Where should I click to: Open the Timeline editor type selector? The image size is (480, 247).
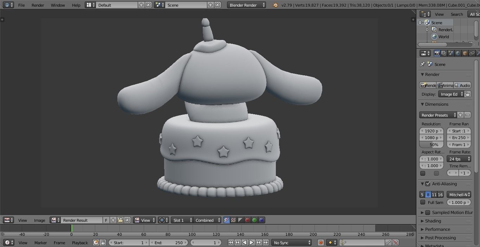click(x=8, y=242)
